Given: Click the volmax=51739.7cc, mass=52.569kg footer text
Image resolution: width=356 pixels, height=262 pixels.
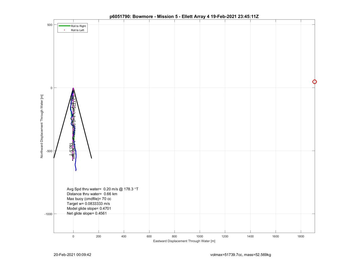Looking at the screenshot, I should (240, 255).
